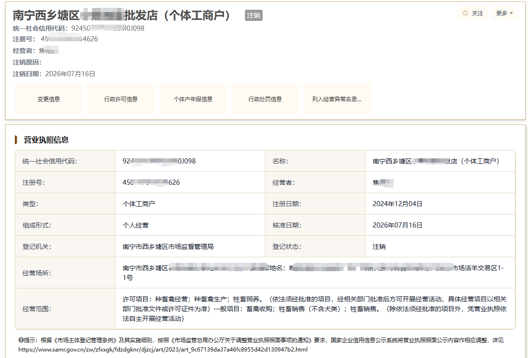Click the 经营者 name in the table
Image resolution: width=528 pixels, height=358 pixels.
[x=383, y=182]
